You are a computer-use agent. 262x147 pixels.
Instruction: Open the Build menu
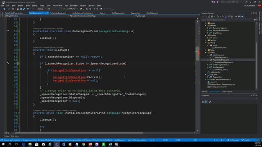coord(28,5)
